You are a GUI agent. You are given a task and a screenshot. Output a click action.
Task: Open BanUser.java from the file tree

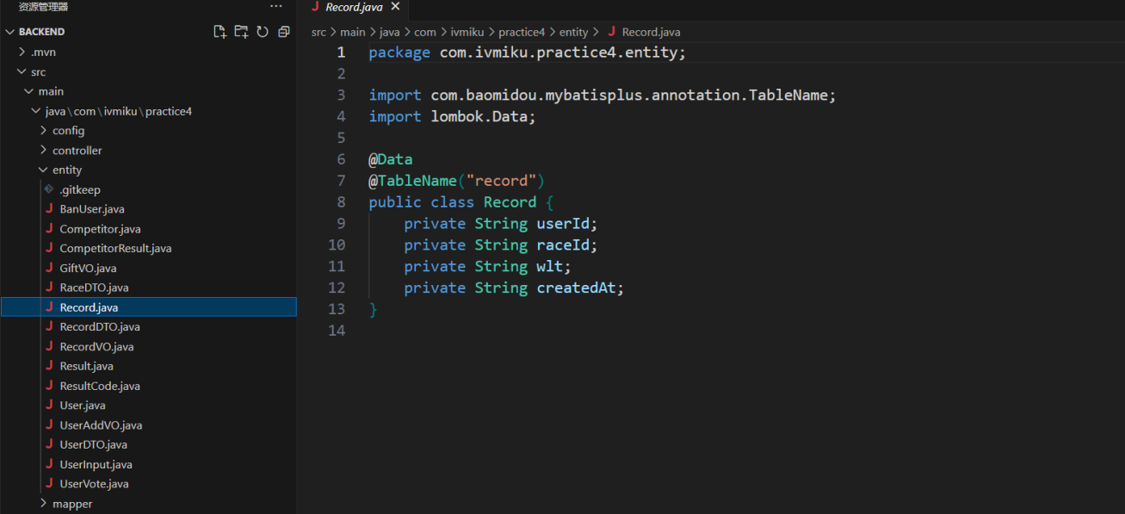(x=92, y=209)
